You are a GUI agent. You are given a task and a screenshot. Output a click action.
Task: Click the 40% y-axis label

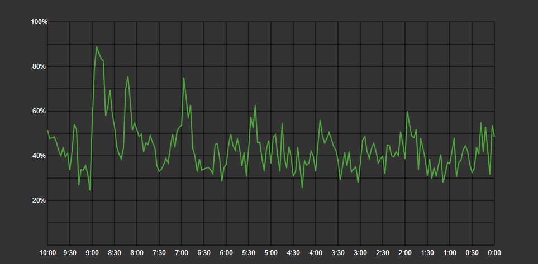pyautogui.click(x=40, y=156)
